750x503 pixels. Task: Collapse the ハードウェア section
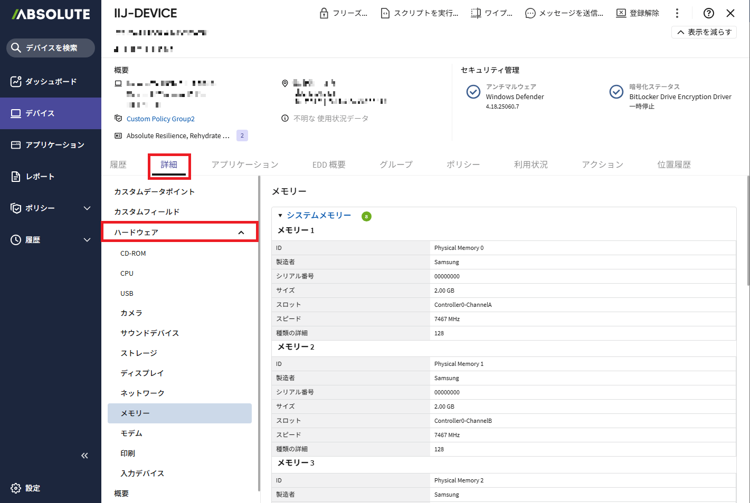(x=241, y=233)
